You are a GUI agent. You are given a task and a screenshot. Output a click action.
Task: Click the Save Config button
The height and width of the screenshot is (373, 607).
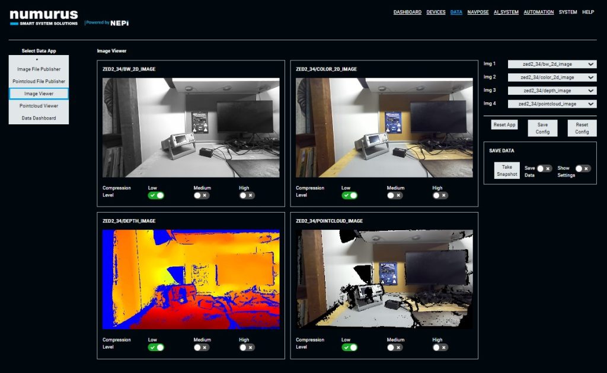[542, 128]
